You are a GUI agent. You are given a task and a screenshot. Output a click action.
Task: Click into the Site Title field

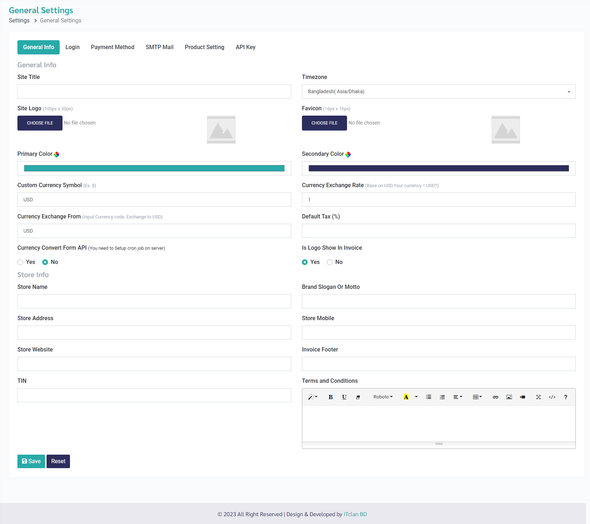154,91
